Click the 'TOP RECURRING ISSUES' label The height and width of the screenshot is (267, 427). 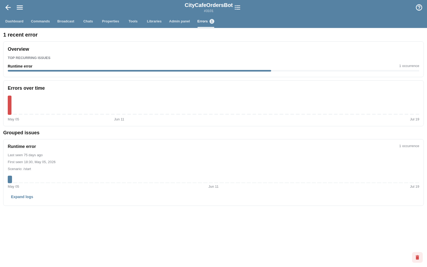29,58
